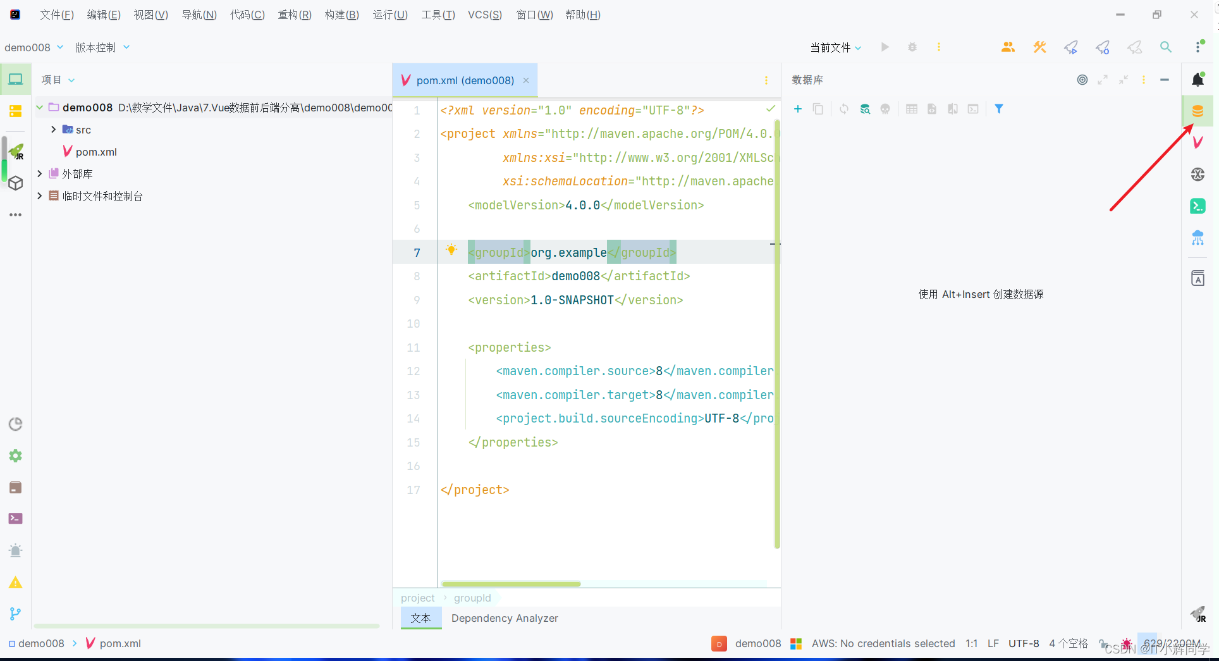Click the filter funnel icon in database panel
Image resolution: width=1219 pixels, height=661 pixels.
(999, 109)
